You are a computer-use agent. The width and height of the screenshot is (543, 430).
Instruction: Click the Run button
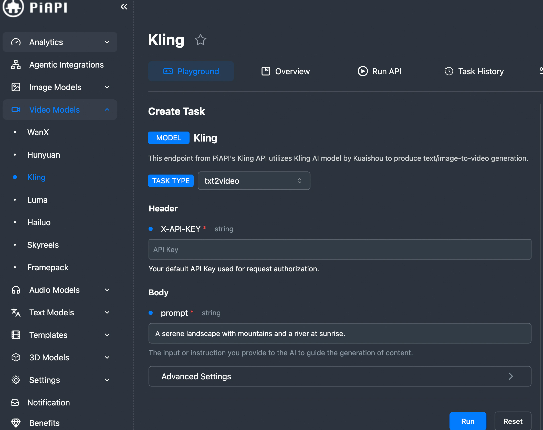[x=468, y=421]
